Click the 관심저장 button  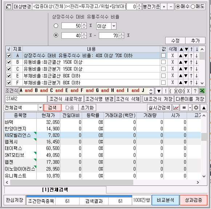pyautogui.click(x=15, y=200)
